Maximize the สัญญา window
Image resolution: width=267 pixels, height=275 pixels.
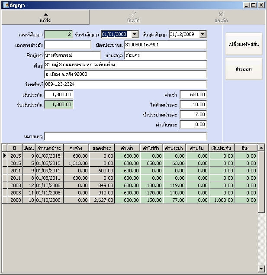tap(254, 5)
